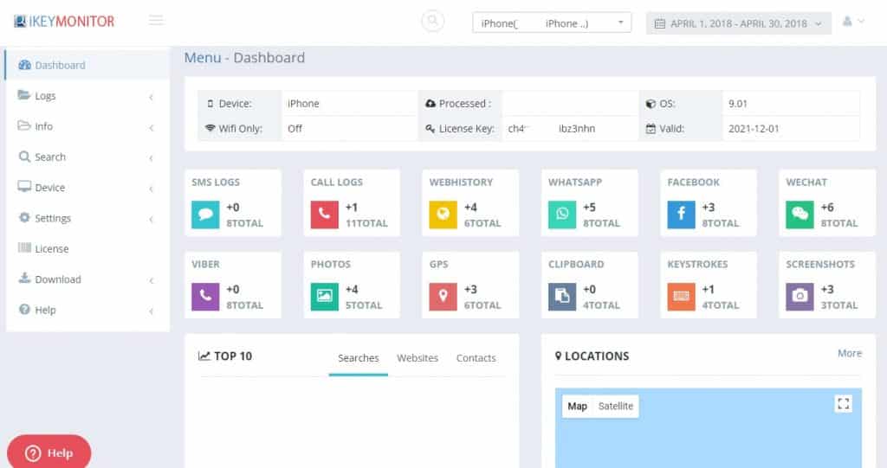The image size is (887, 468).
Task: Switch to the Websites tab
Action: (x=418, y=358)
